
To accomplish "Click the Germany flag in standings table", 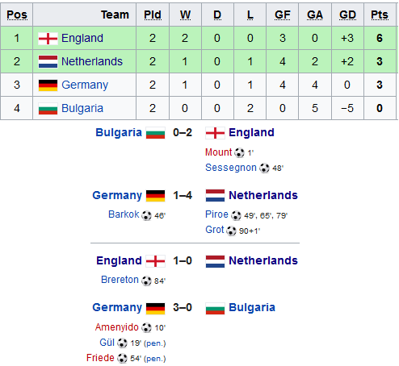I will (48, 85).
